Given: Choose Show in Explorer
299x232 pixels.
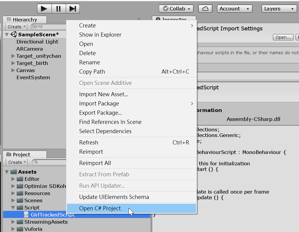Looking at the screenshot, I should pos(132,35).
